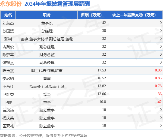
Task: Click the 财务总监 position cell
Action: (x=47, y=55)
